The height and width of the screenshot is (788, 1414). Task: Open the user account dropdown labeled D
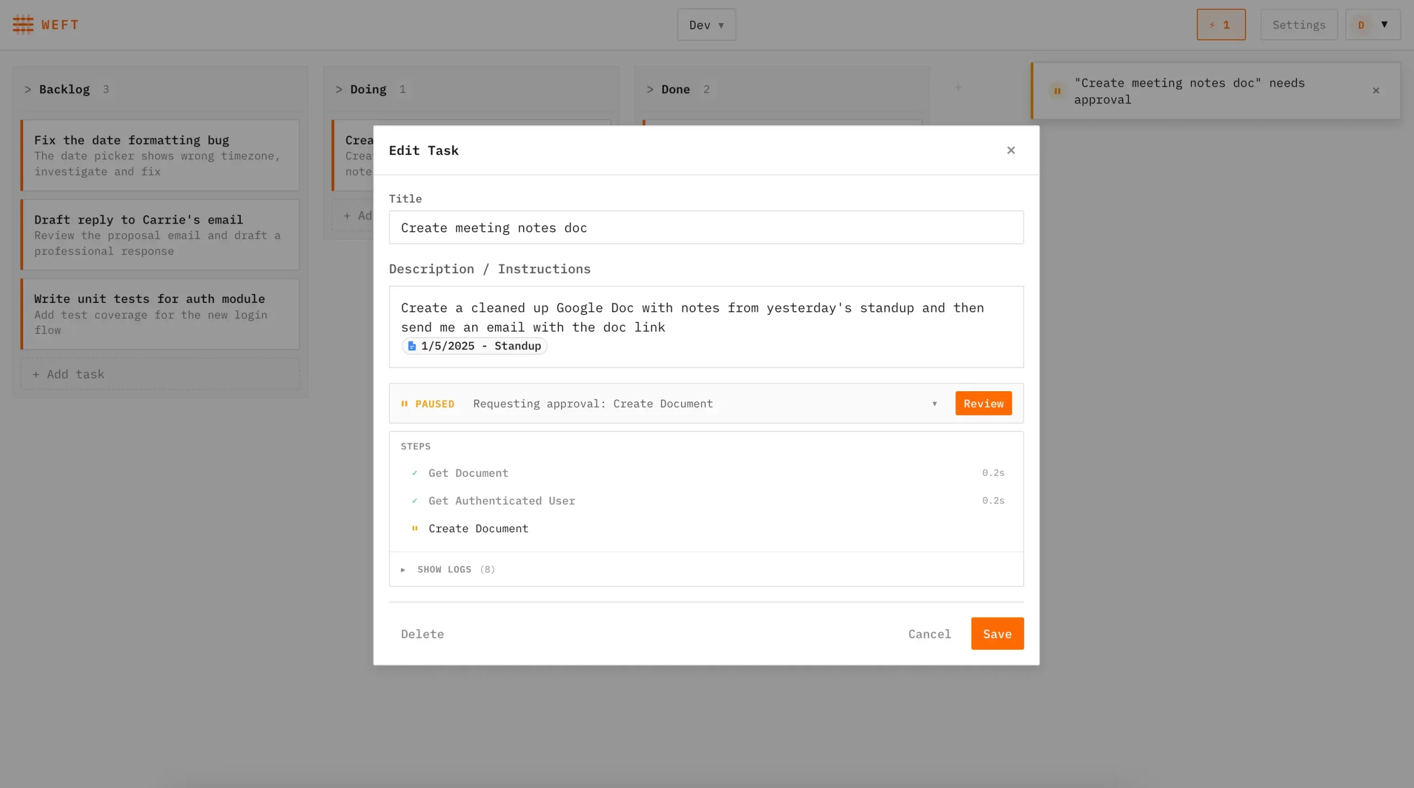point(1373,24)
